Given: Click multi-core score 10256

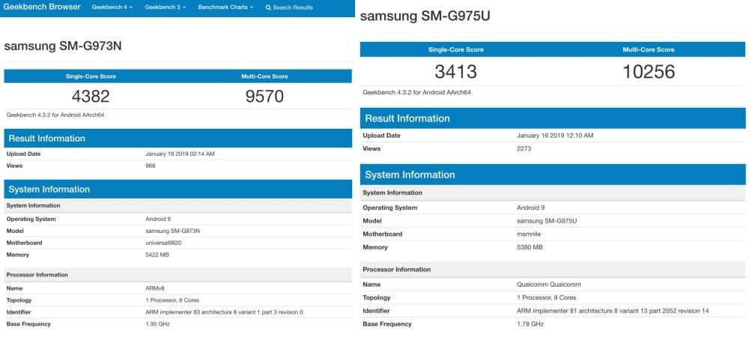Looking at the screenshot, I should click(x=649, y=72).
